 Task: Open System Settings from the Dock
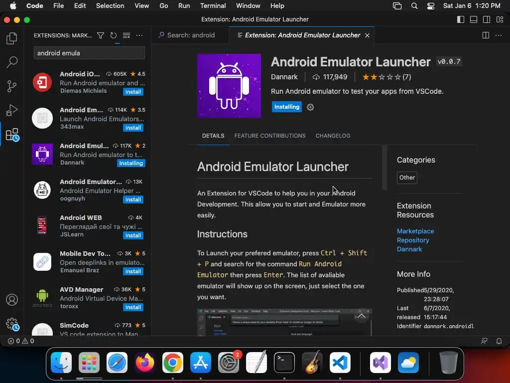tap(229, 363)
